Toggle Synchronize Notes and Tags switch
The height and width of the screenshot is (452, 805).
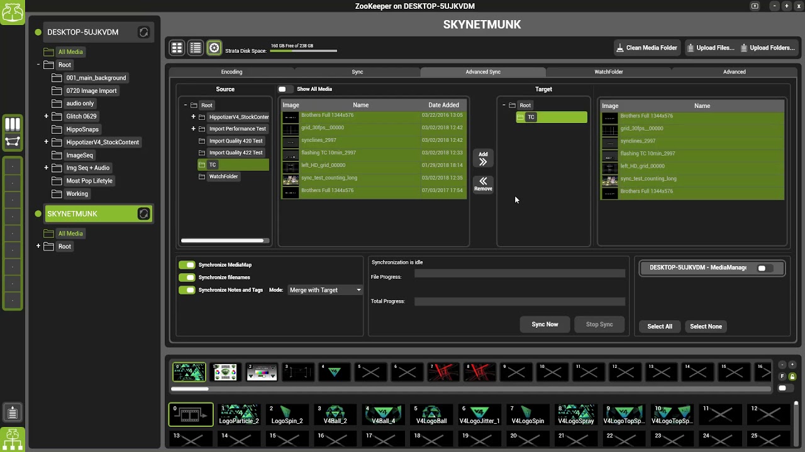pyautogui.click(x=187, y=290)
